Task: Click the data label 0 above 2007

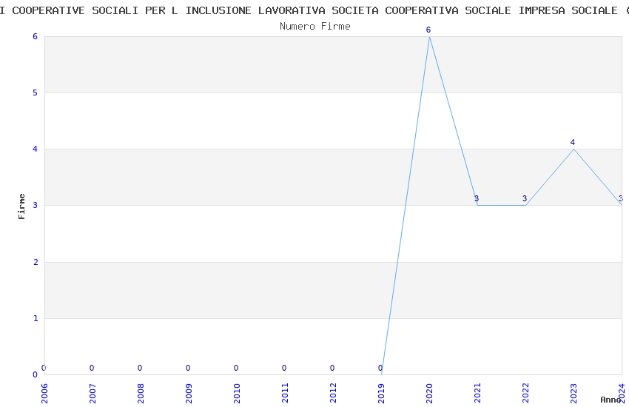Action: point(92,368)
